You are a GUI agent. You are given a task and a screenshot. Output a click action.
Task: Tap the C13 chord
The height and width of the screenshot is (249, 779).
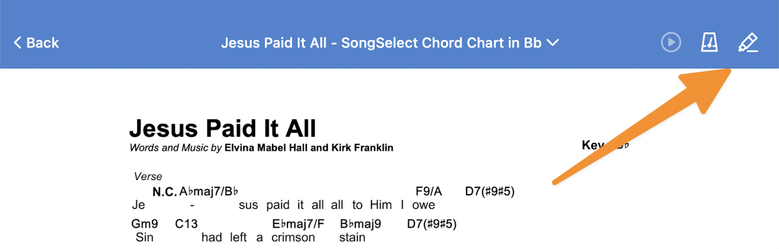point(186,224)
